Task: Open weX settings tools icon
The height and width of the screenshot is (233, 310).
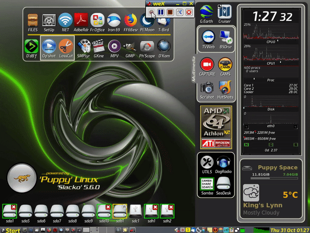Action: [x=179, y=12]
